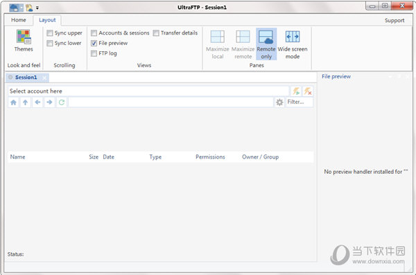Check Transfer details view
416x275 pixels.
(x=175, y=33)
